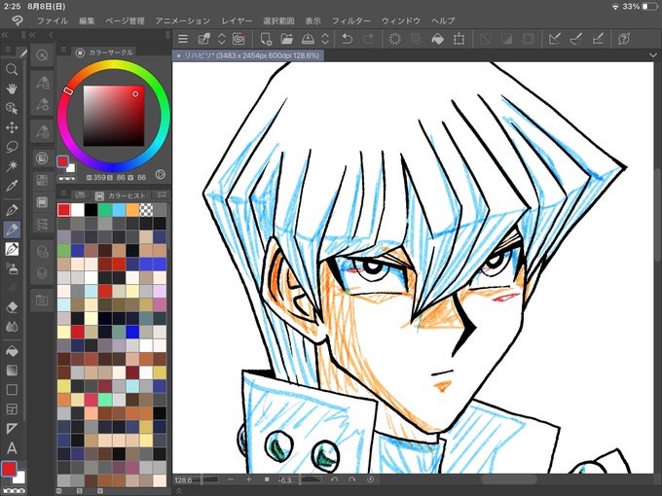Select the Gradient tool
Screen dimensions: 662x496
[12, 371]
